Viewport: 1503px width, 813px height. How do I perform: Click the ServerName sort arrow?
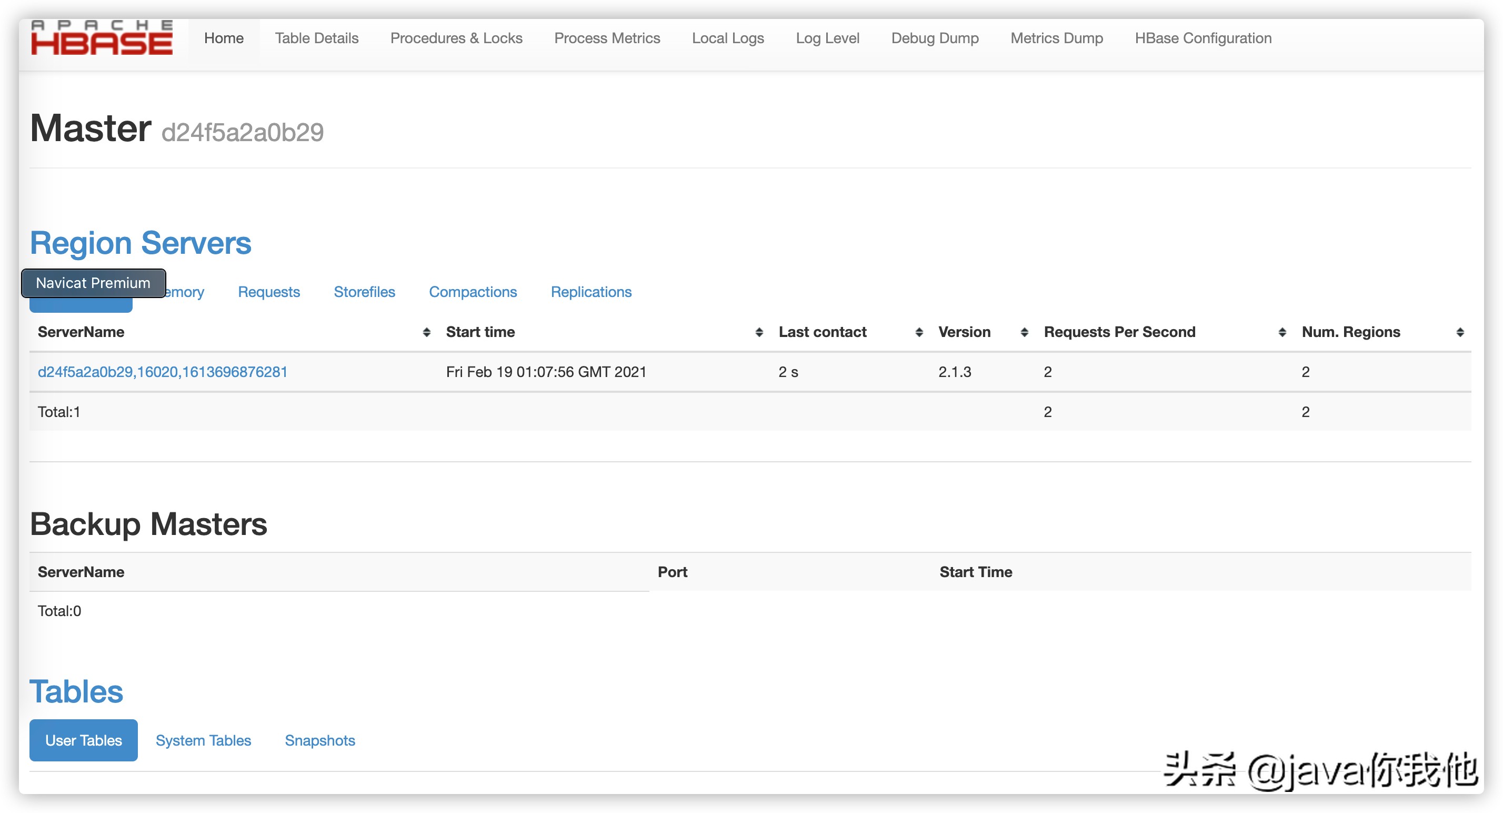tap(422, 331)
